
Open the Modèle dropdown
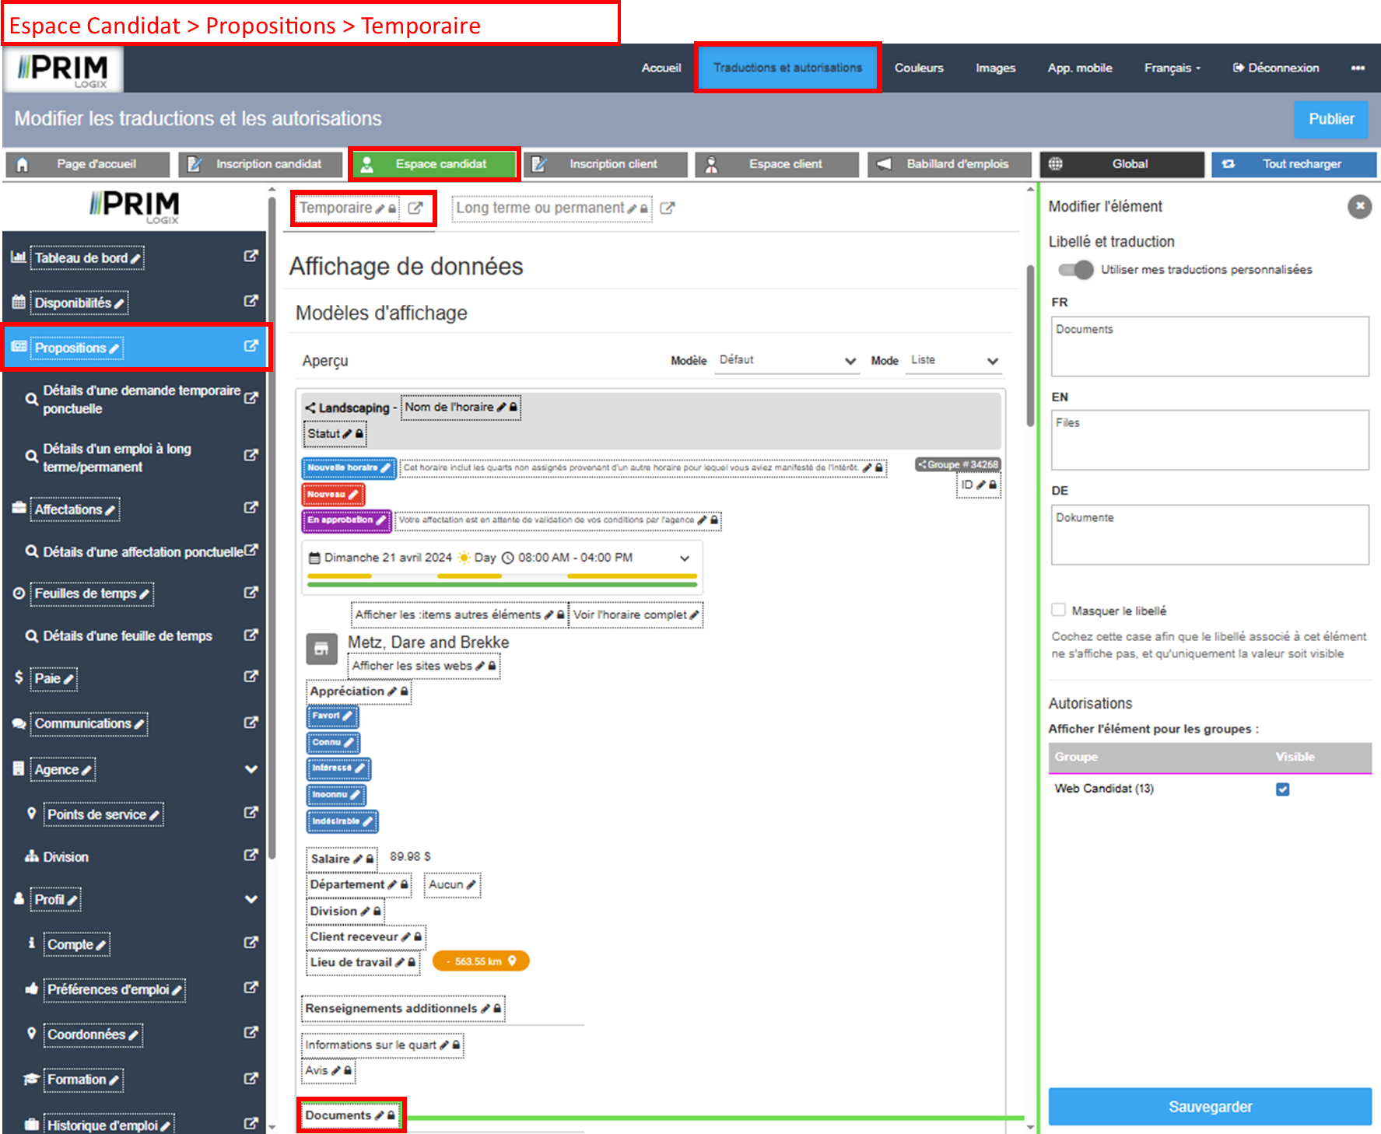(787, 360)
